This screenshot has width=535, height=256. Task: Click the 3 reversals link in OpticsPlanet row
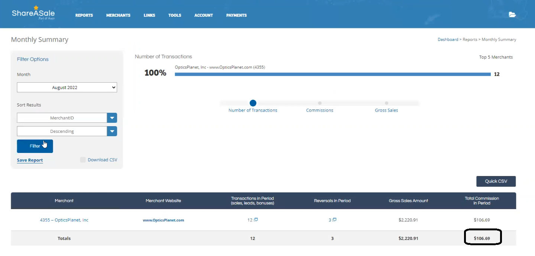(x=330, y=220)
